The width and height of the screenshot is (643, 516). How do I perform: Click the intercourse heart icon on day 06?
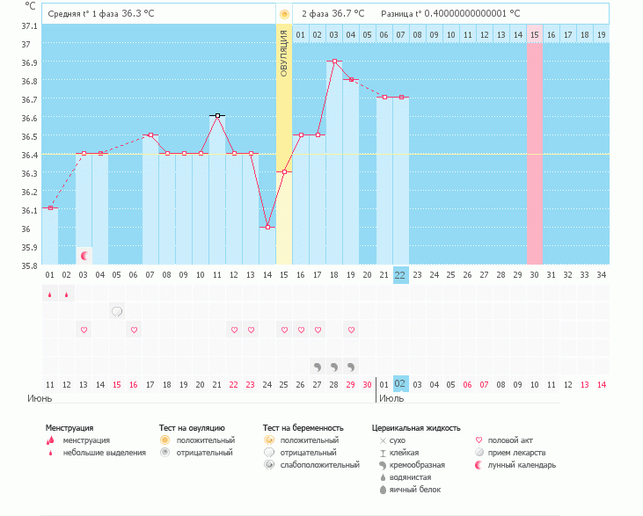pyautogui.click(x=134, y=330)
